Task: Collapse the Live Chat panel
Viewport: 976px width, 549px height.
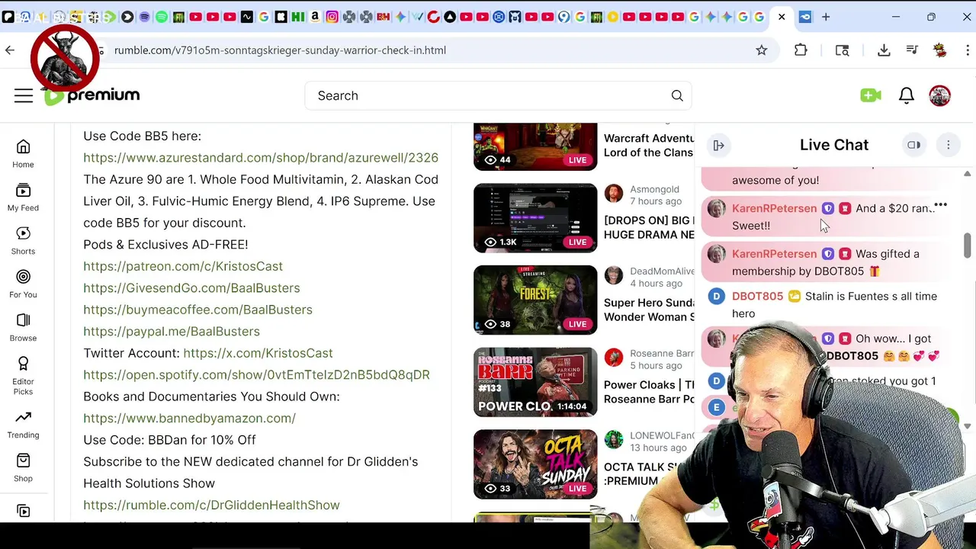Action: [718, 145]
